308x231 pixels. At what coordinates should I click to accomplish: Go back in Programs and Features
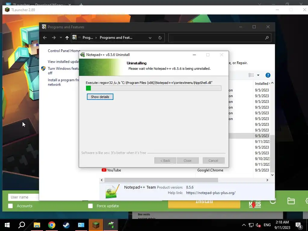(45, 38)
